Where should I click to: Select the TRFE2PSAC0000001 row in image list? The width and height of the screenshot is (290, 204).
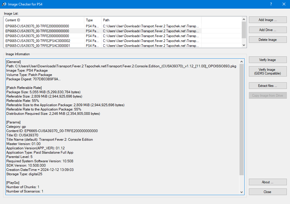coord(102,45)
